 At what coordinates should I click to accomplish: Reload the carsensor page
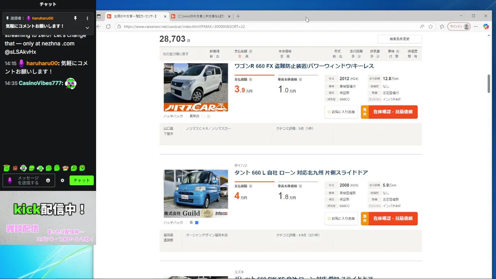(108, 26)
